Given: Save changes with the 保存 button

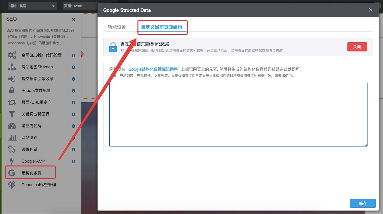Looking at the screenshot, I should [363, 203].
